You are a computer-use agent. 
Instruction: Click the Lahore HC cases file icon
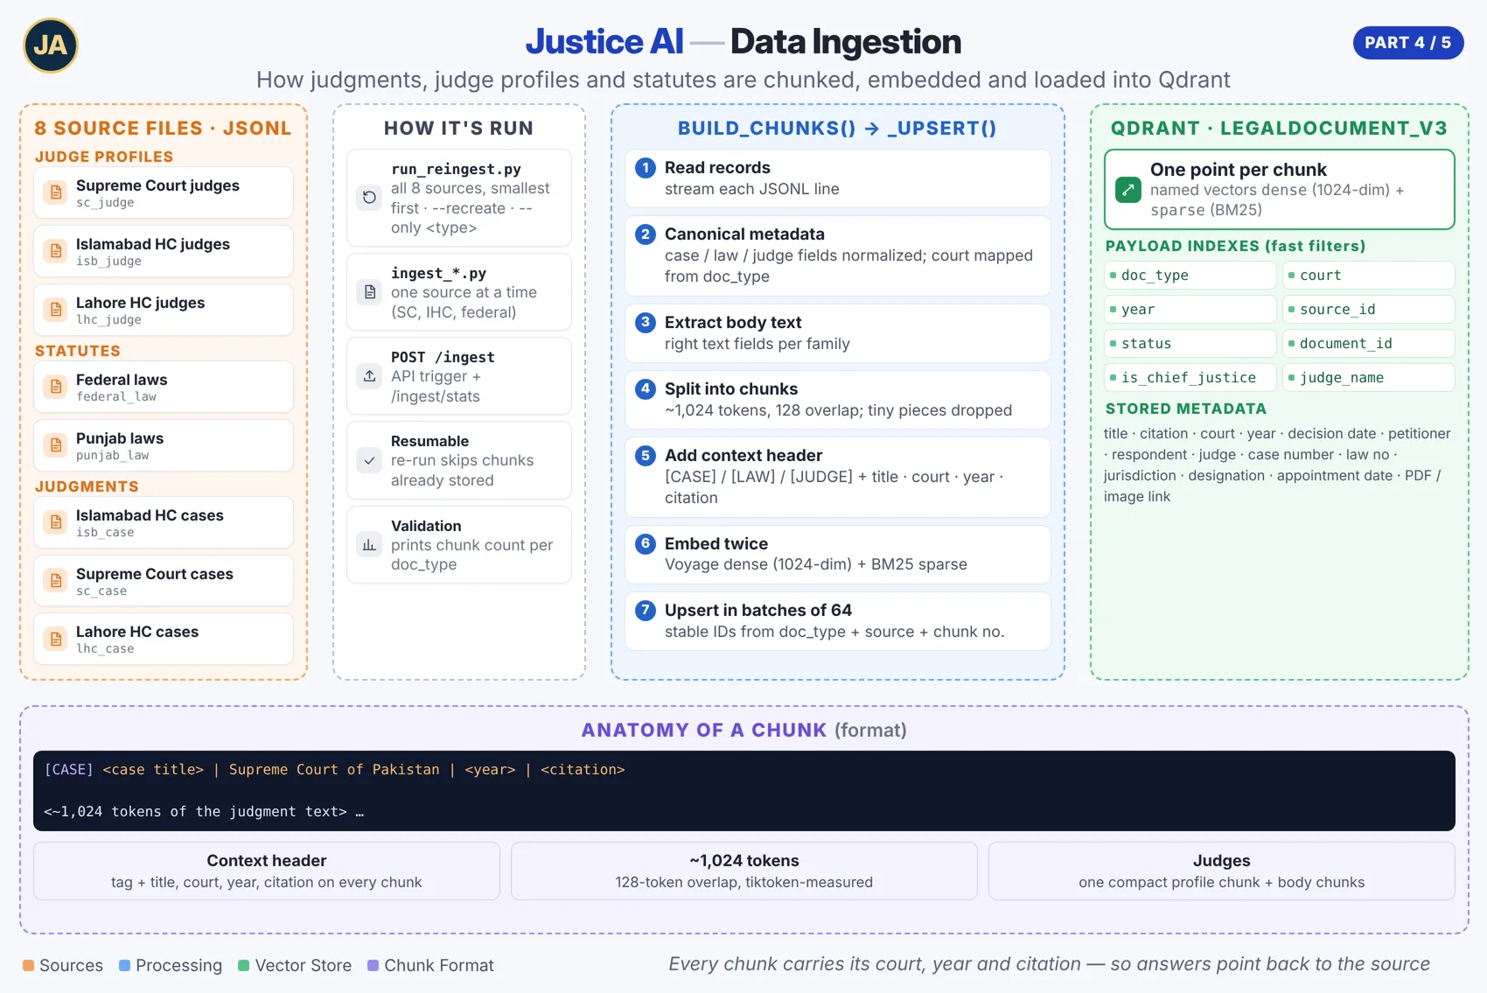point(56,639)
